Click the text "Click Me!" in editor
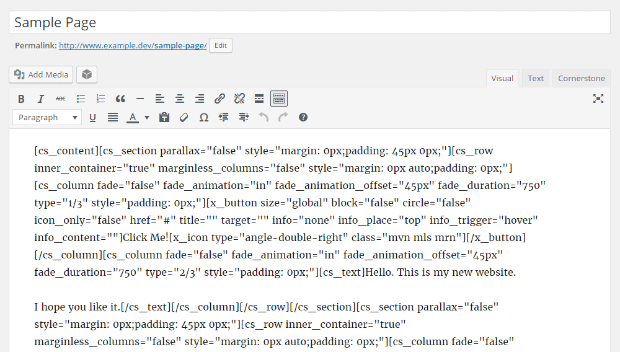Image resolution: width=620 pixels, height=352 pixels. (145, 237)
